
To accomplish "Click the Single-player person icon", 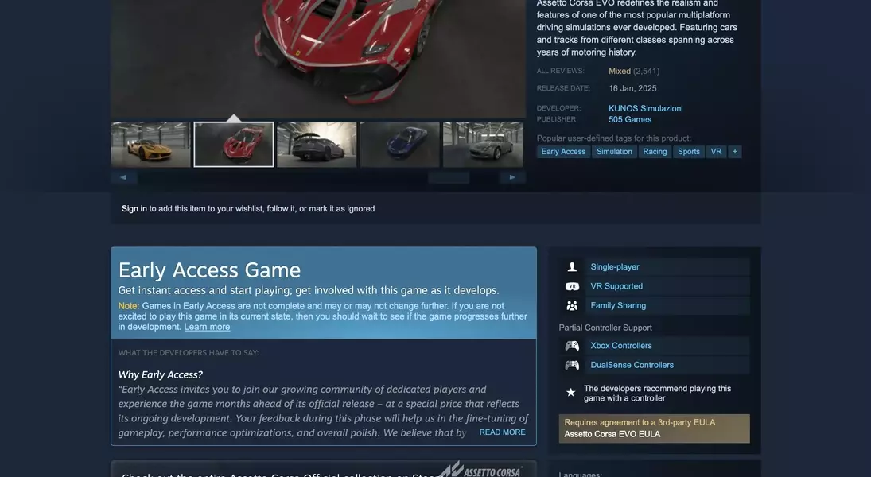I will (572, 267).
